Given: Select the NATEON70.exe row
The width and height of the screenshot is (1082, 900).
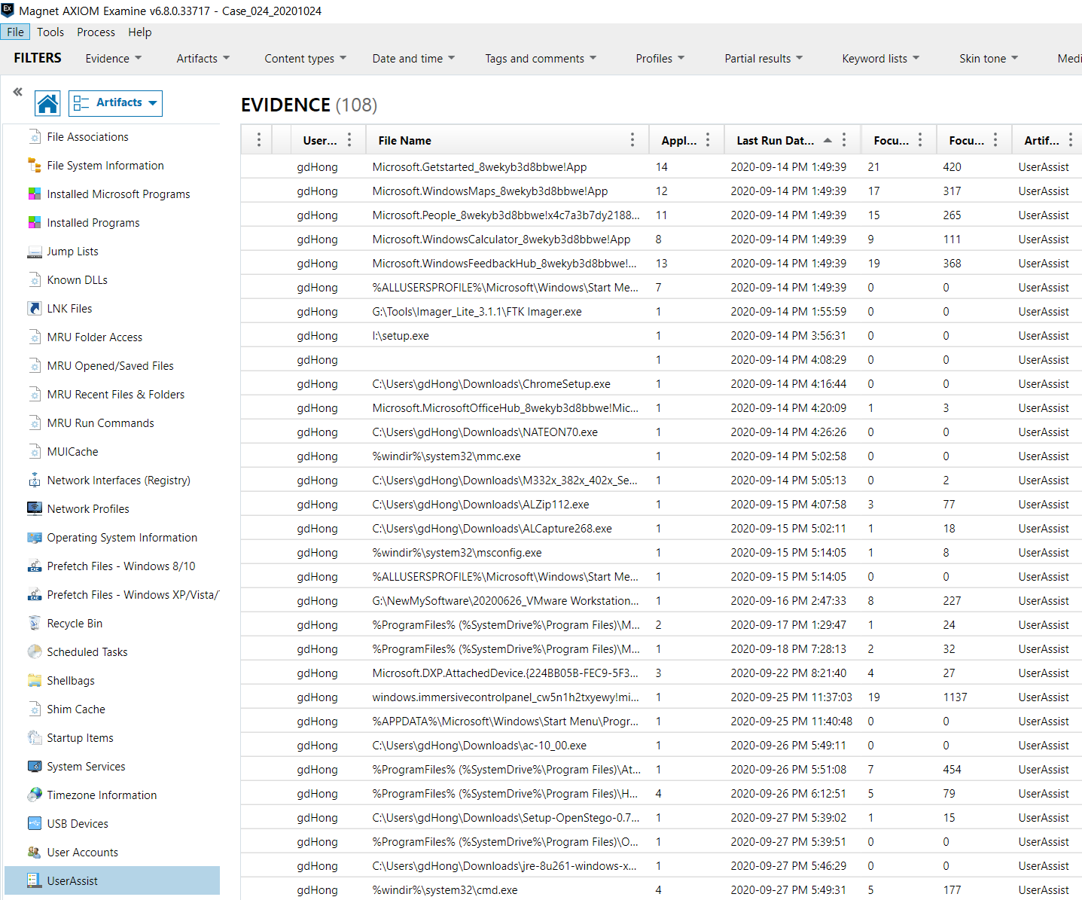Looking at the screenshot, I should [x=661, y=432].
